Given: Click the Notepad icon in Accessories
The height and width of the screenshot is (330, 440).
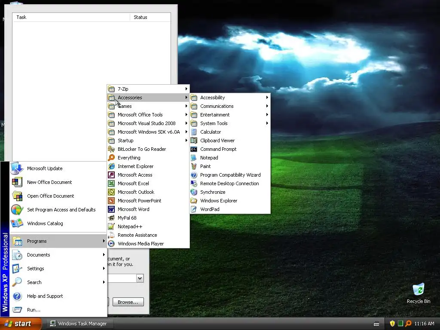Looking at the screenshot, I should [194, 158].
